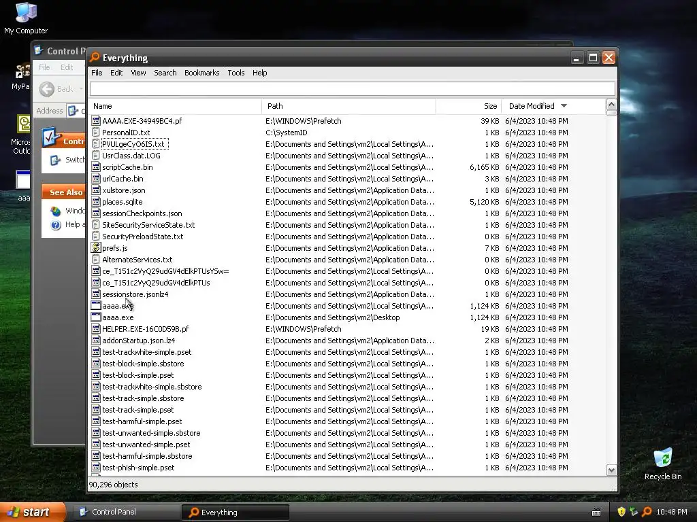This screenshot has width=697, height=522.
Task: Click the security shield tray icon
Action: click(x=621, y=512)
